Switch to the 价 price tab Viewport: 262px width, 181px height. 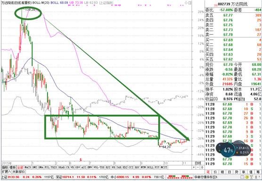pyautogui.click(x=215, y=172)
